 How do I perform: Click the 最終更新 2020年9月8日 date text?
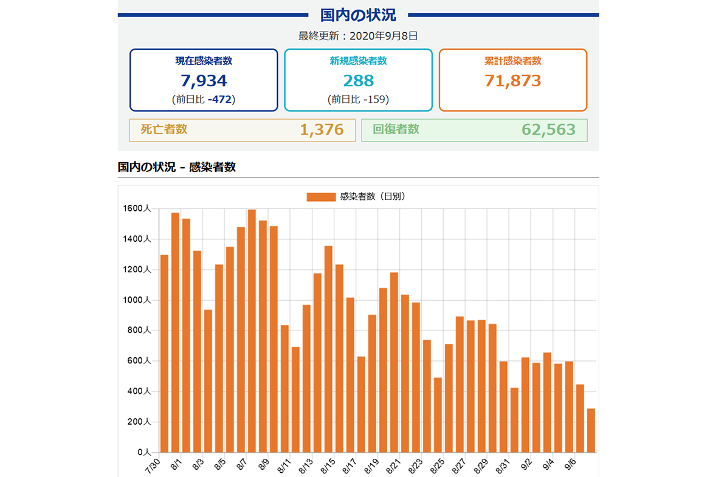pyautogui.click(x=358, y=36)
